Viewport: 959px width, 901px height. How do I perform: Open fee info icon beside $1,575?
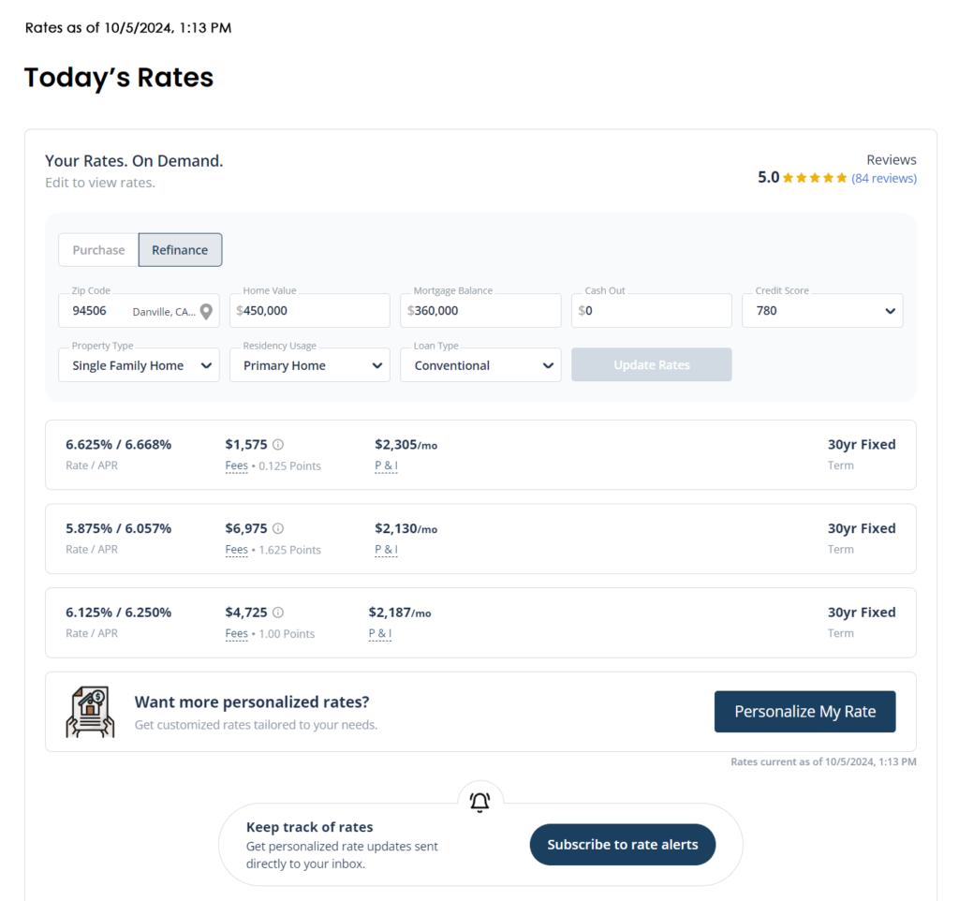(277, 445)
